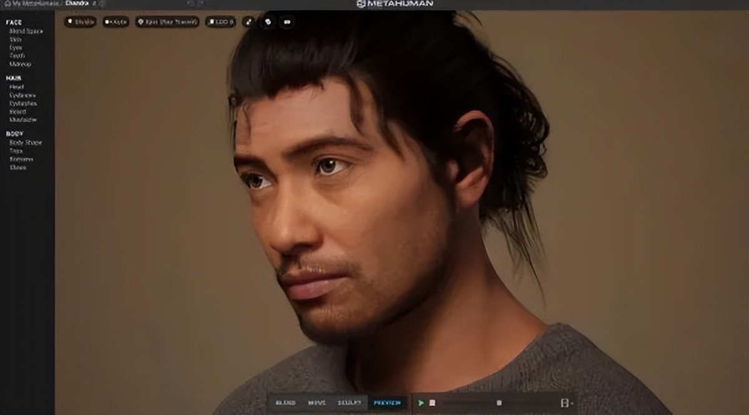Open the animation clip selector dropdown

[567, 403]
